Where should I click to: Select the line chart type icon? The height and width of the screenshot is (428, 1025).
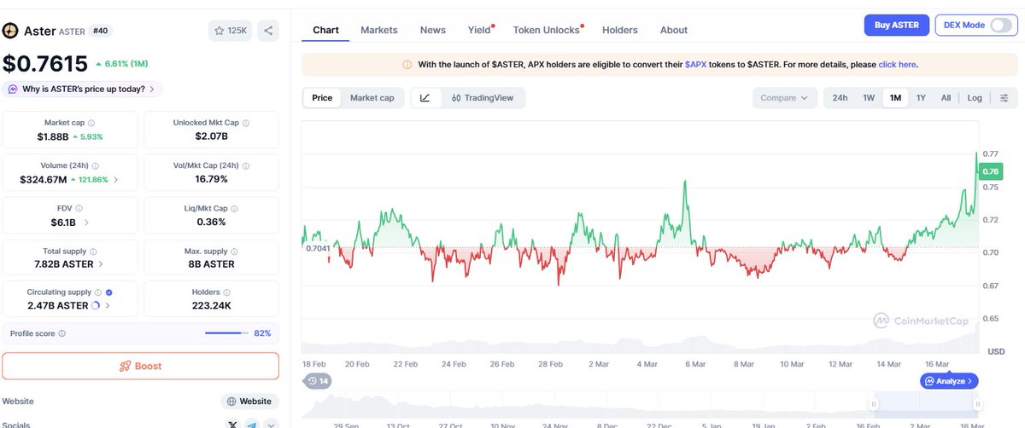pyautogui.click(x=425, y=98)
